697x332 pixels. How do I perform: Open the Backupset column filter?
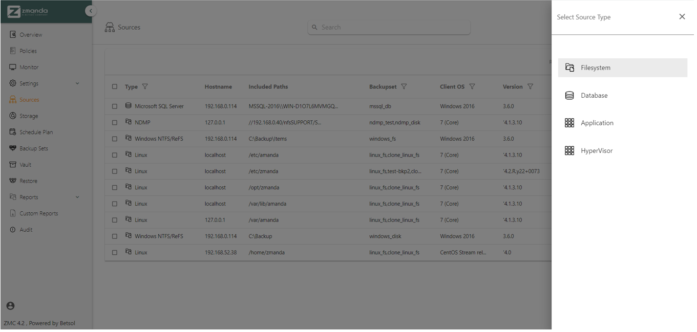(x=404, y=86)
